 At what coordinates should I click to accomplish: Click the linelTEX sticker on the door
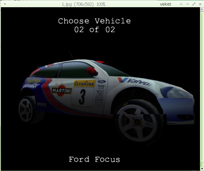(x=84, y=83)
